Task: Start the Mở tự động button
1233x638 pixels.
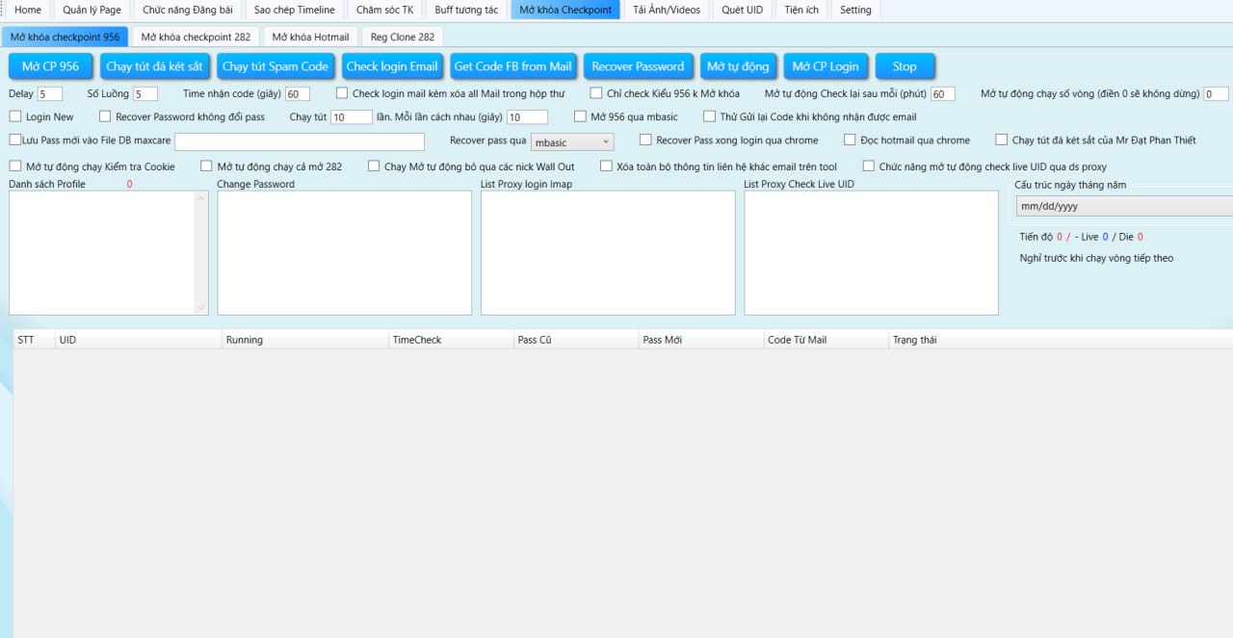Action: tap(737, 66)
